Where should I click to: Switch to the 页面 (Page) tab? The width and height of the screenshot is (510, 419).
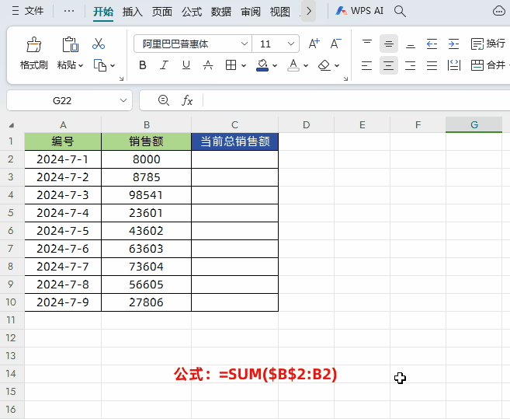[162, 12]
